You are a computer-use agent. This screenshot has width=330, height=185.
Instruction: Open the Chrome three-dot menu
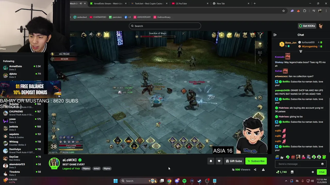tap(326, 11)
